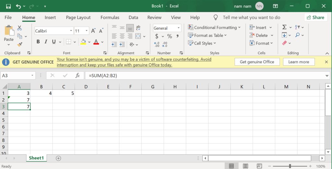Apply Accounting dollar number format

point(157,36)
